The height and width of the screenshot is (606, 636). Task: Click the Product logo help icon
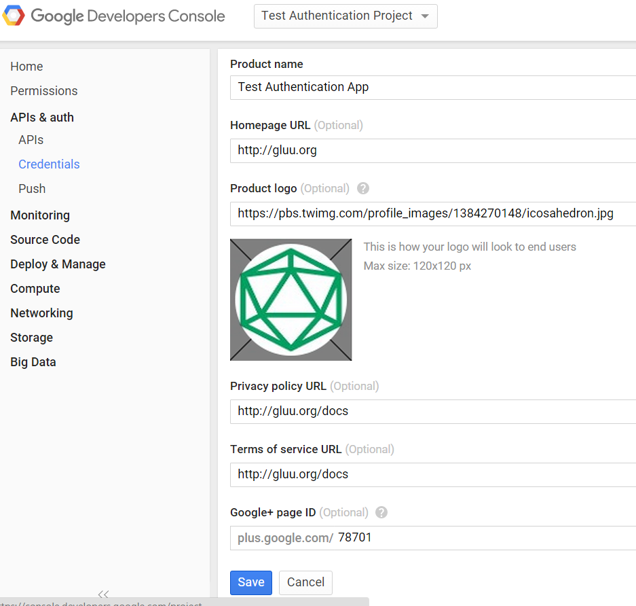tap(363, 189)
